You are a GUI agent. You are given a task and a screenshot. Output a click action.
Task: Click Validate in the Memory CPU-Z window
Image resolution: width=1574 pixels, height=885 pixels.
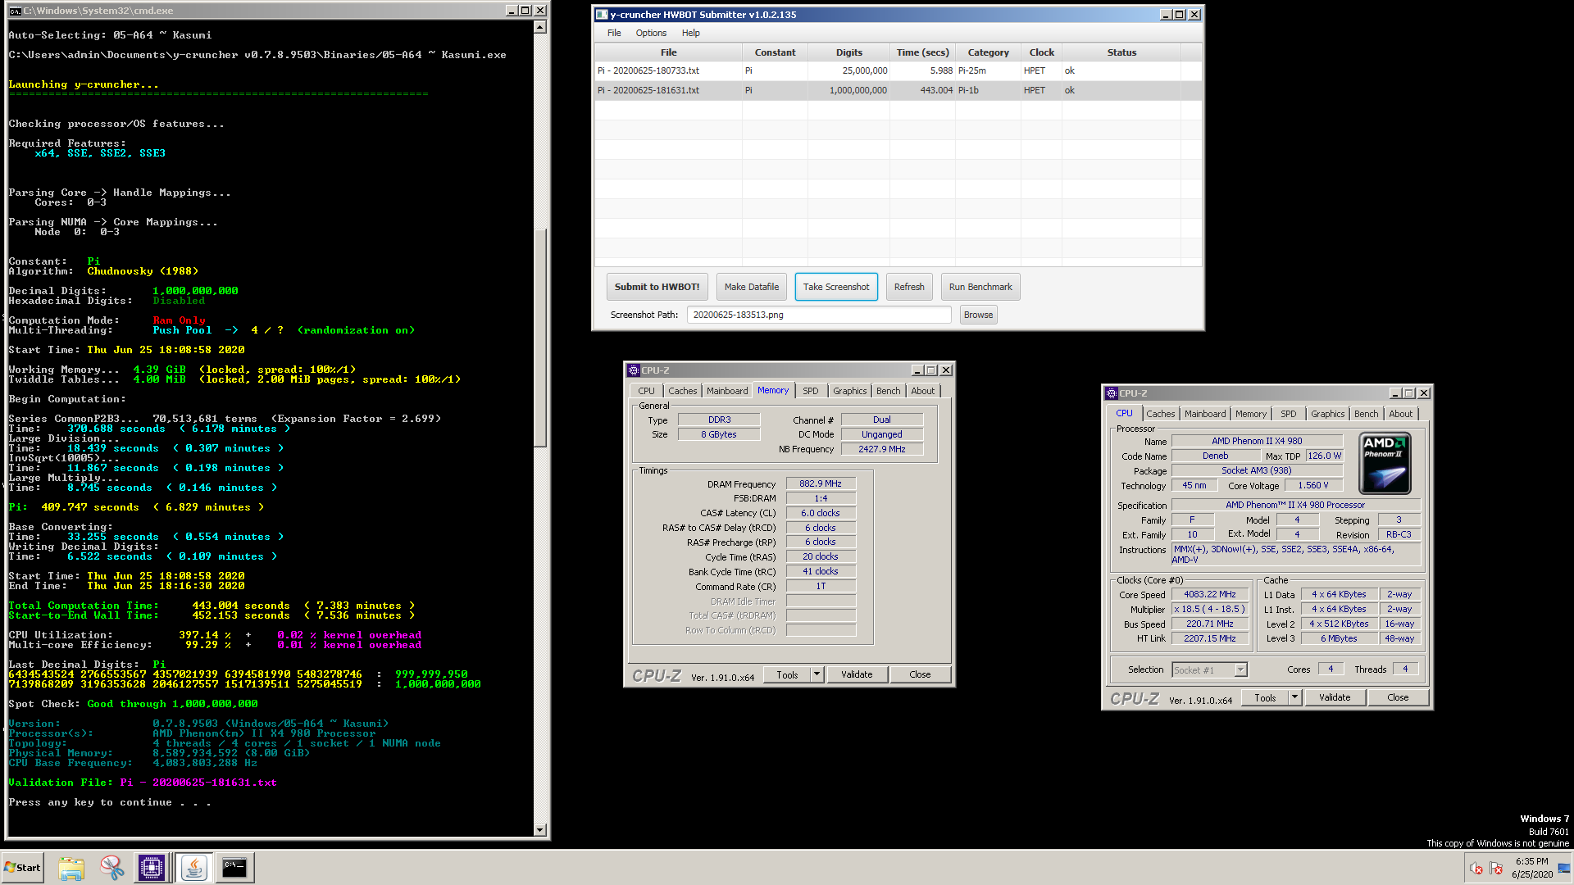tap(857, 674)
